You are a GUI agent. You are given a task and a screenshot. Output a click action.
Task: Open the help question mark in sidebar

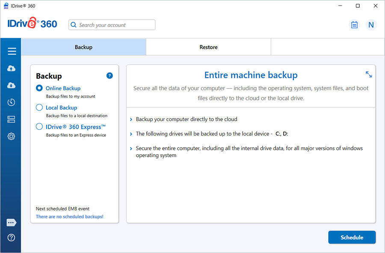[12, 238]
